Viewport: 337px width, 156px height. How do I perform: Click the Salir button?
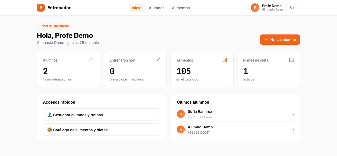tap(293, 8)
